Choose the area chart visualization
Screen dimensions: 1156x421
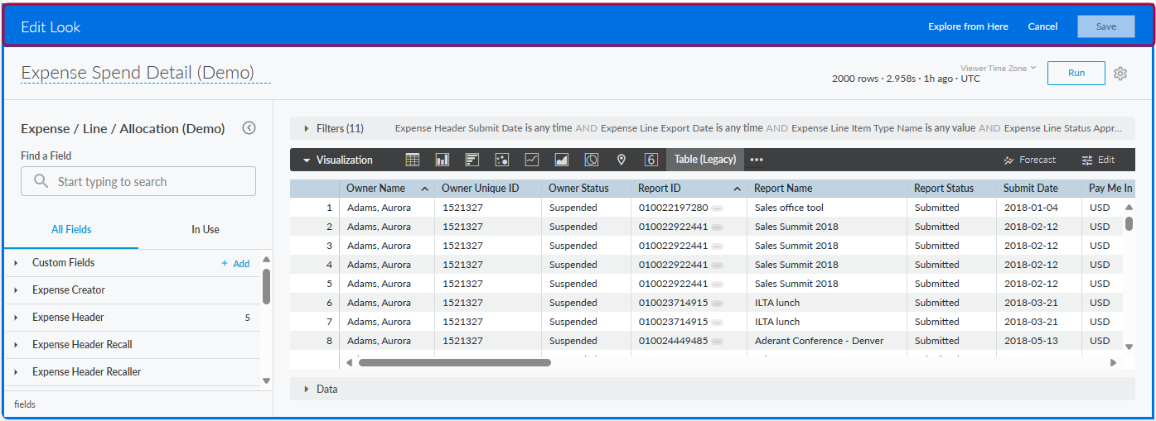[562, 160]
